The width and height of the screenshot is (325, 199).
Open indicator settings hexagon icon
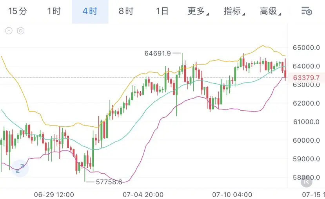coord(21,31)
